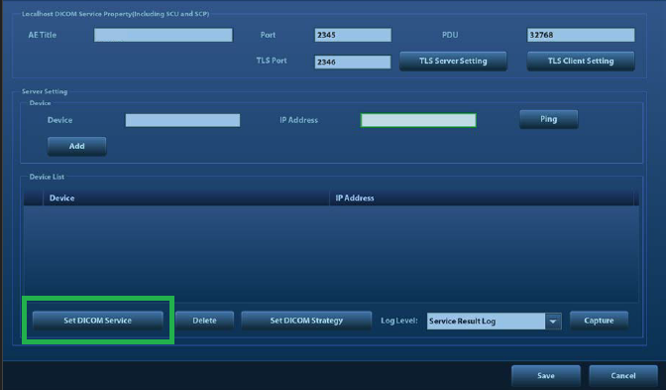
Task: Open Set DICOM Strategy
Action: tap(306, 321)
